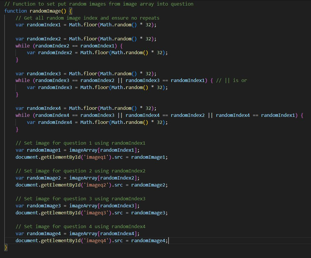311x258 pixels.
Task: Click the 'var randomIndex3 = Math.floor' declaration outside the loop
Action: tap(86, 74)
